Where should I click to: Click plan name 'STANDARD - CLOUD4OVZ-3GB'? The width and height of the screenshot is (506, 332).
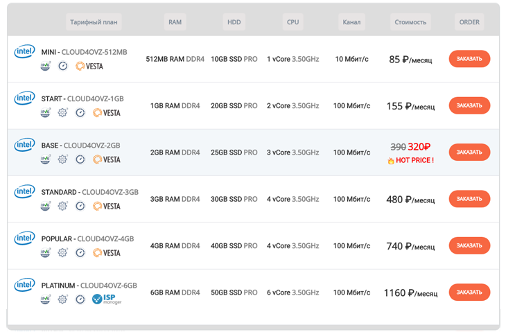coord(89,192)
